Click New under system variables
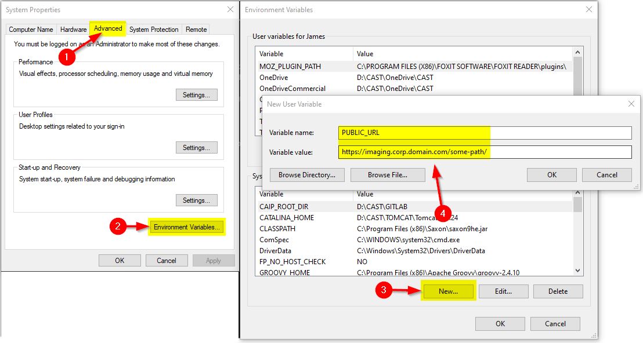643x343 pixels. [x=448, y=291]
